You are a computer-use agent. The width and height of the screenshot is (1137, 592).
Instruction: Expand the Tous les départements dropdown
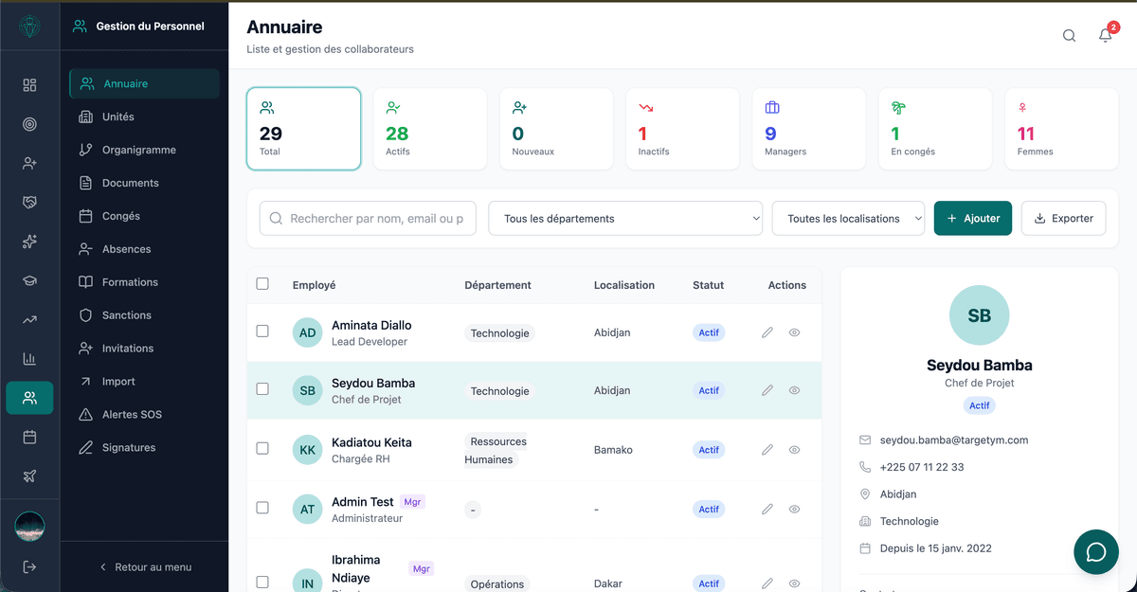pyautogui.click(x=625, y=218)
